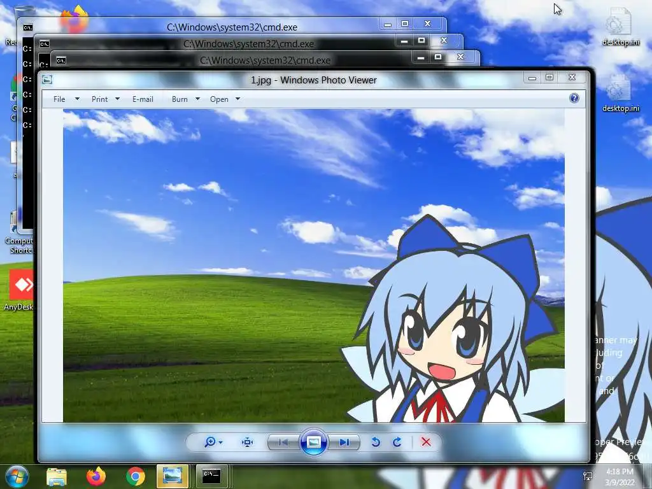Select the top desktop.ini file icon
This screenshot has width=652, height=489.
click(621, 27)
